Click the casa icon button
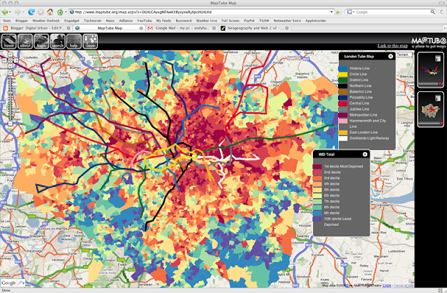The image size is (447, 293). click(90, 41)
